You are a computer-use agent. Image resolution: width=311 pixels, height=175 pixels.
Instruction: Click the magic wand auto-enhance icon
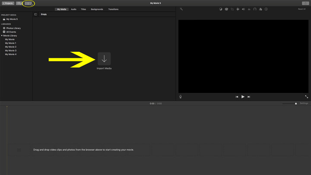click(x=181, y=9)
